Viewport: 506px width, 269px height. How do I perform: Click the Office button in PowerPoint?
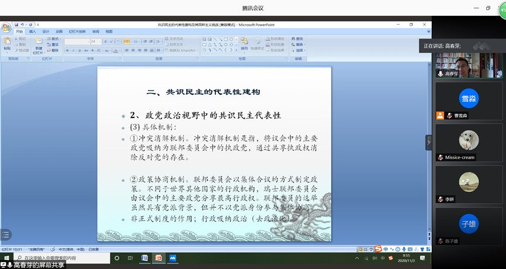click(x=6, y=27)
